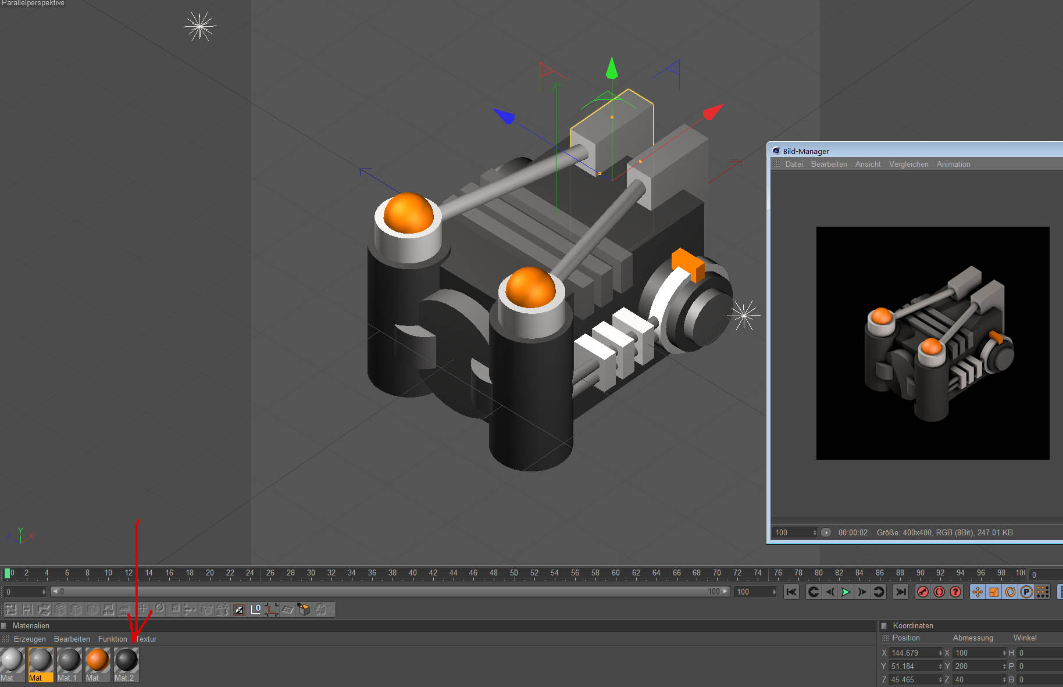This screenshot has width=1063, height=687.
Task: Adjust the end frame stepper showing 100
Action: 774,592
